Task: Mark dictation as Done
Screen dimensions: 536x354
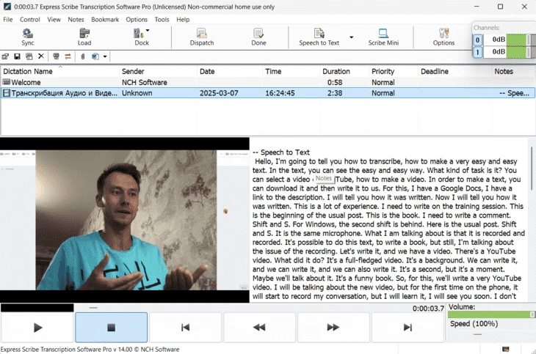Action: coord(258,37)
